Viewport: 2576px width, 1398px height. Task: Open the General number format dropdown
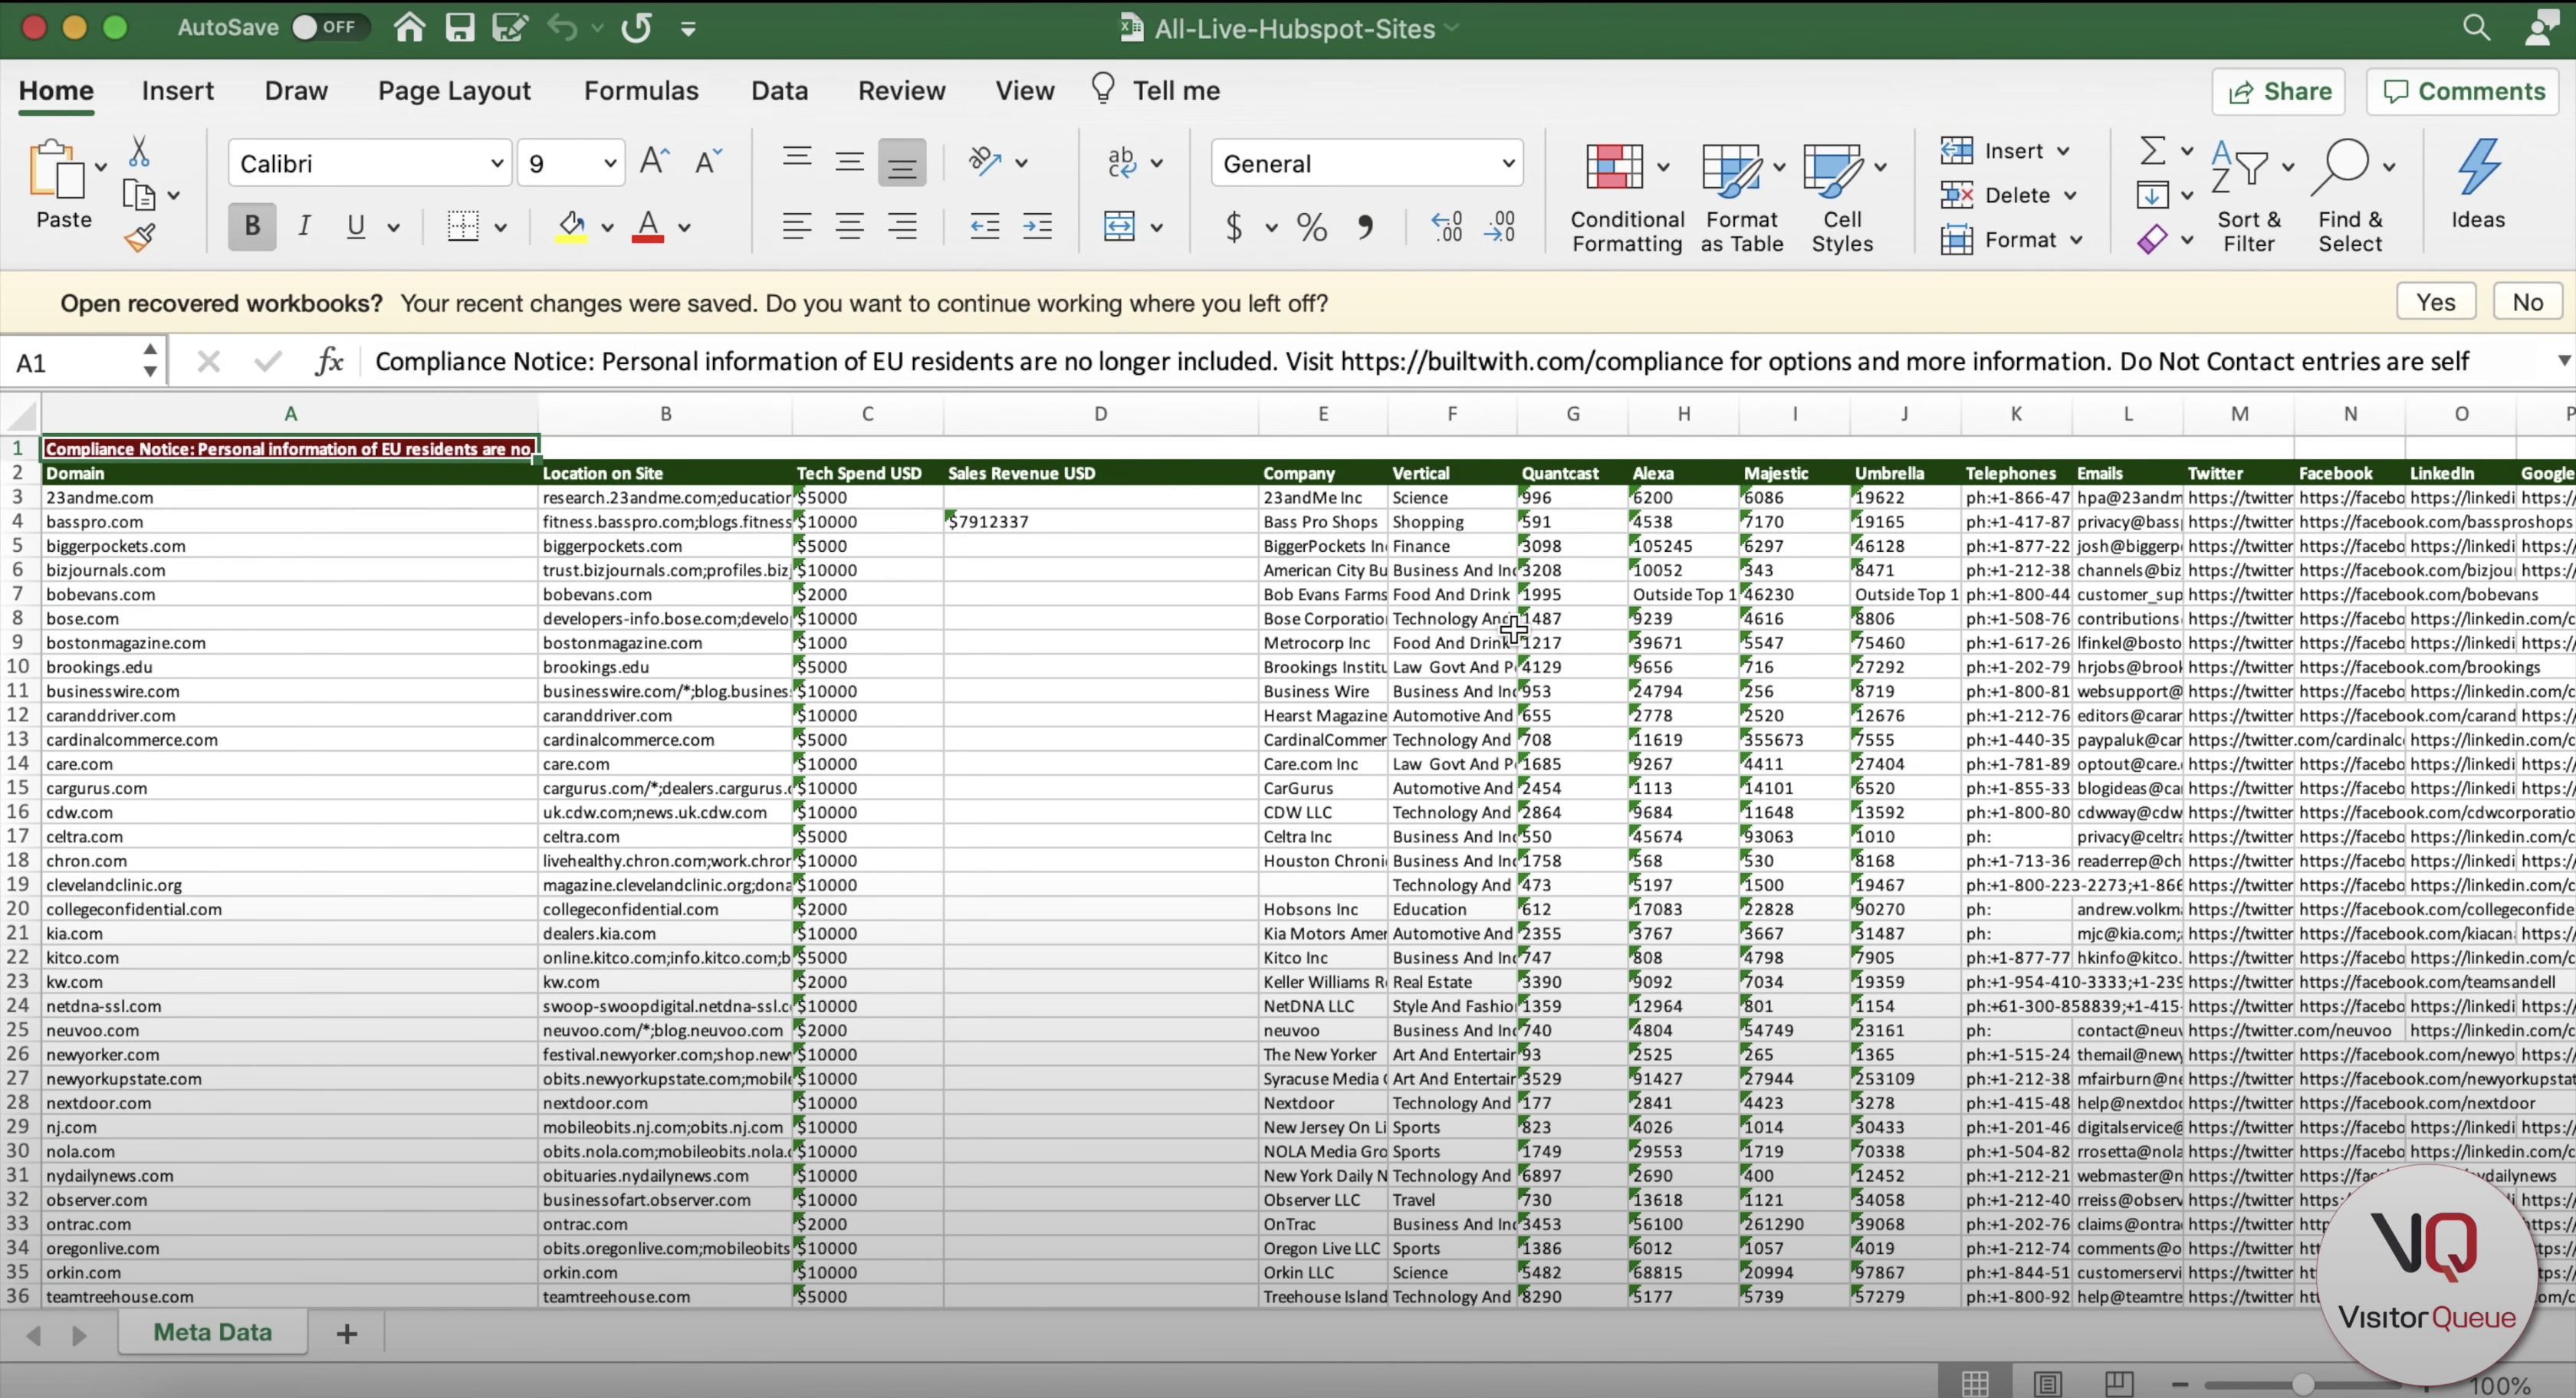(x=1508, y=163)
